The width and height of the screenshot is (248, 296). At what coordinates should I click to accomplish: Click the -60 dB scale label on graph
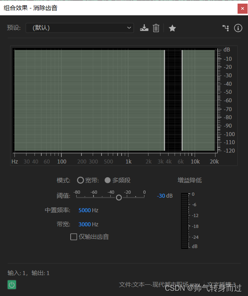point(228,100)
